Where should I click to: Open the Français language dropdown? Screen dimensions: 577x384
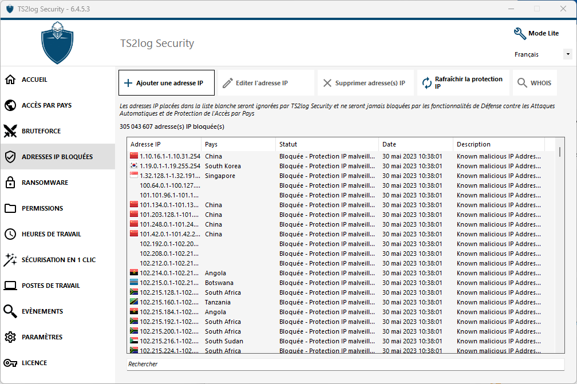click(x=568, y=54)
